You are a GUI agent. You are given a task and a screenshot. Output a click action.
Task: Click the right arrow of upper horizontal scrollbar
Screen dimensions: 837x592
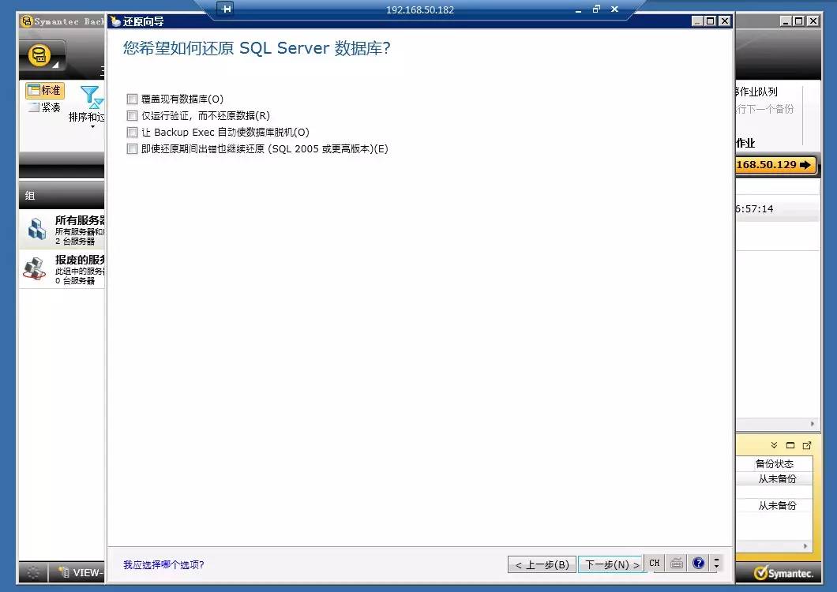pos(813,424)
